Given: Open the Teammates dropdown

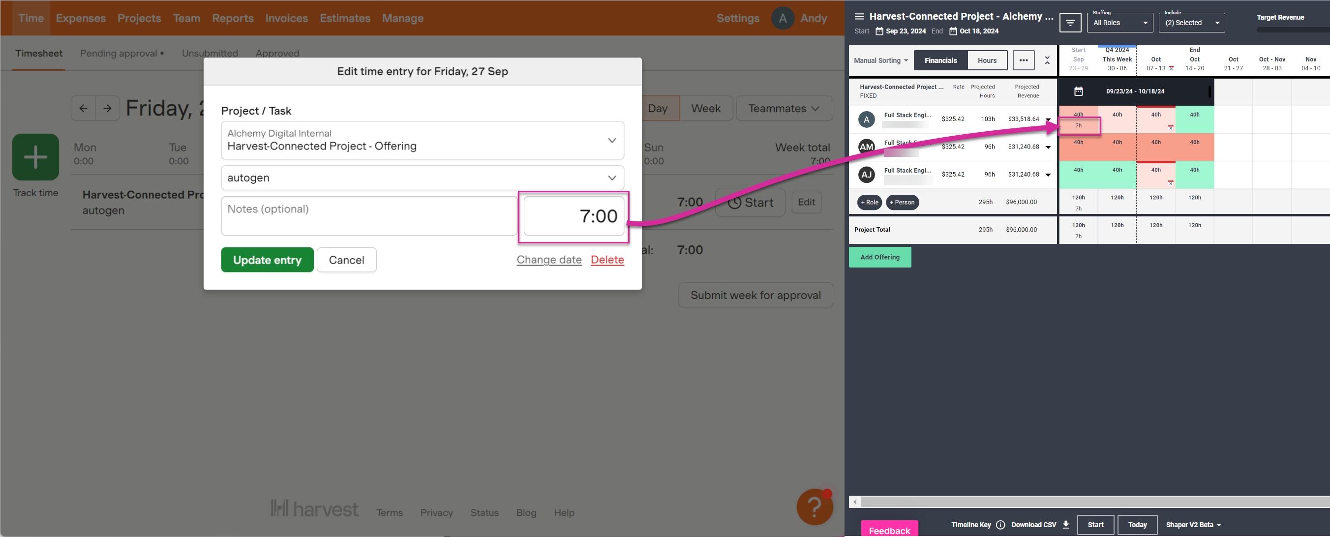Looking at the screenshot, I should (x=784, y=108).
